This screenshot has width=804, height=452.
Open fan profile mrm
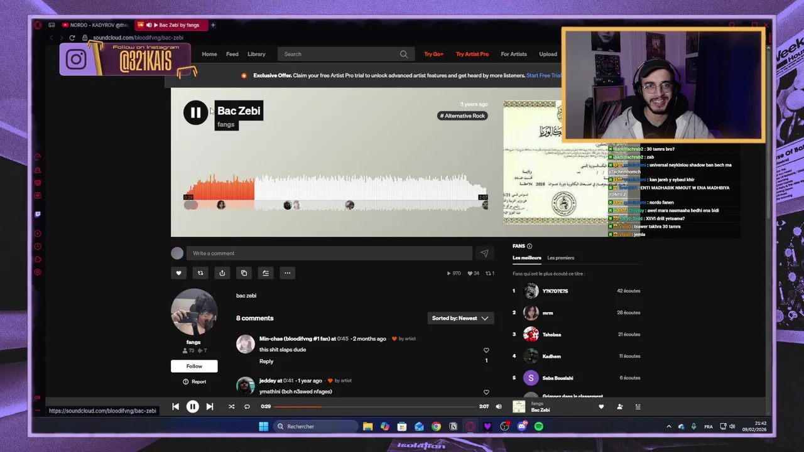pyautogui.click(x=548, y=313)
